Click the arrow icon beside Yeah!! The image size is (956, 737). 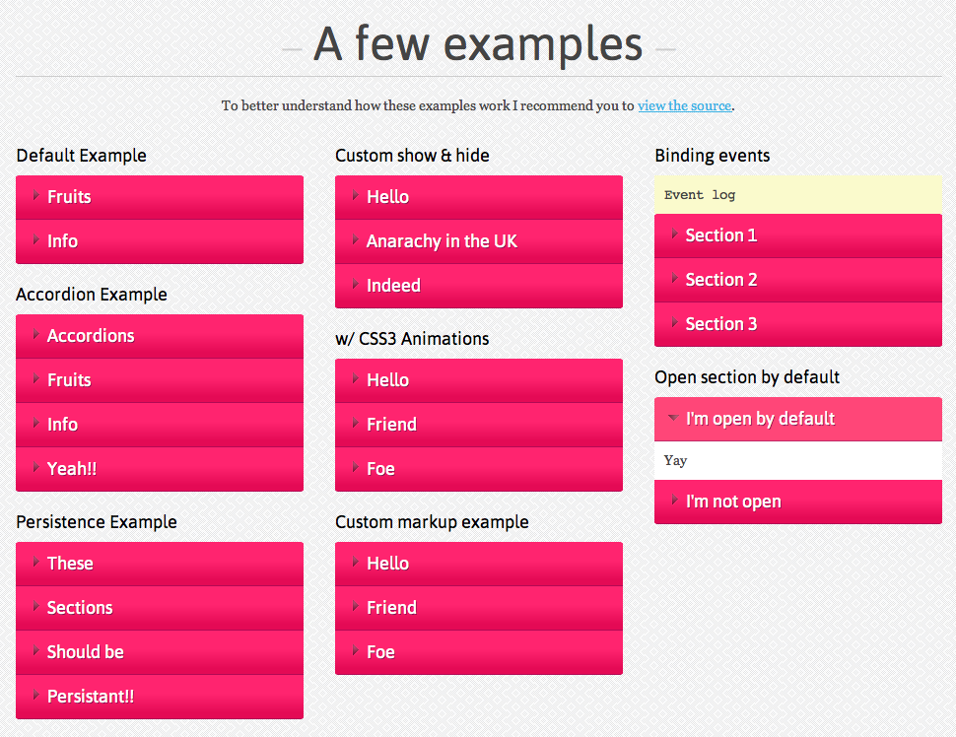(36, 467)
